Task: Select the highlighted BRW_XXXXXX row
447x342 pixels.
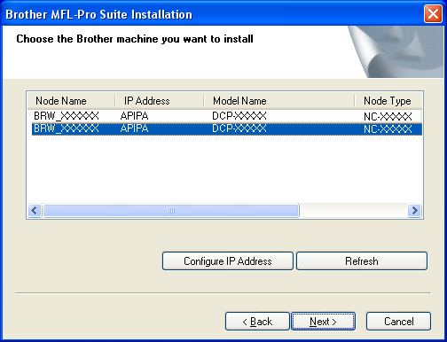Action: (226, 128)
